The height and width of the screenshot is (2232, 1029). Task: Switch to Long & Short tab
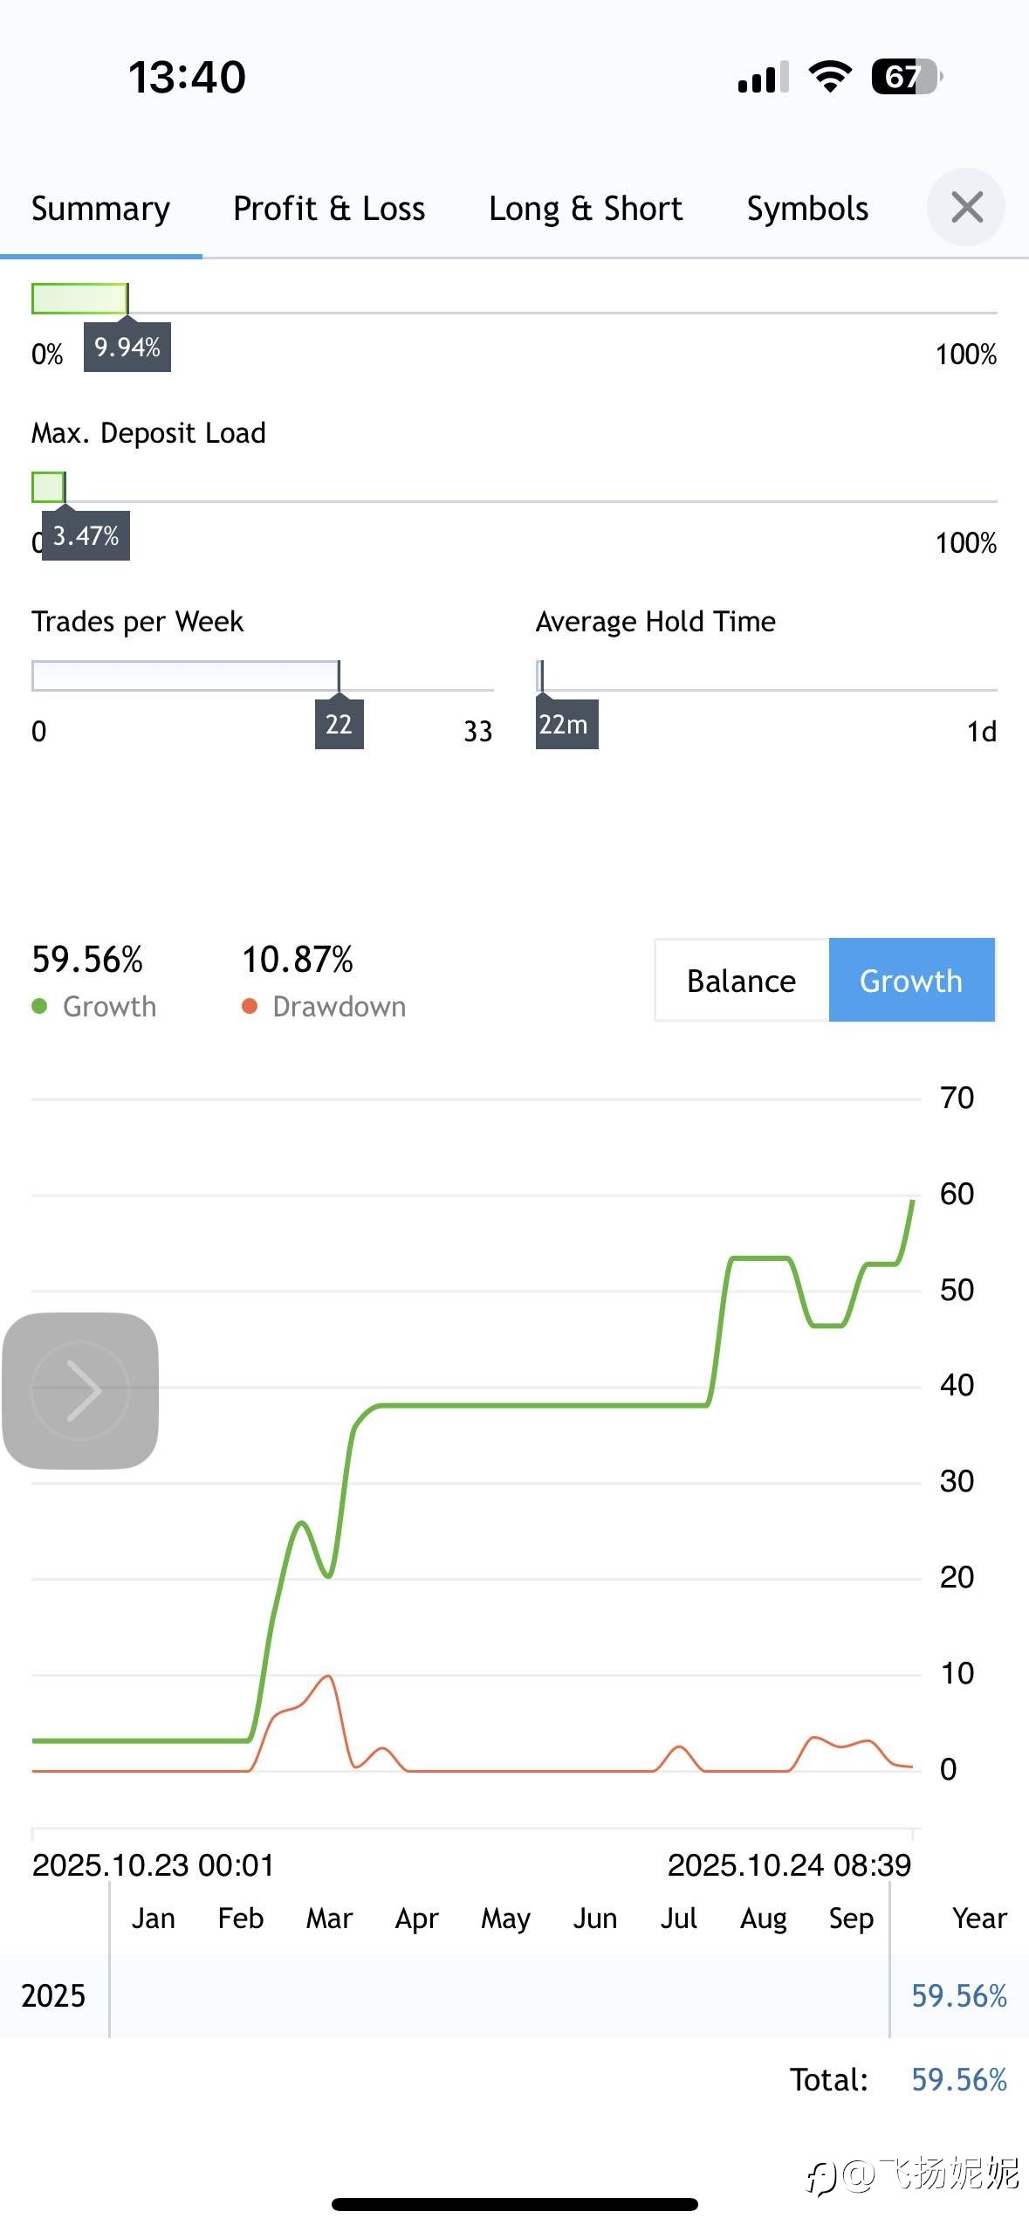pos(586,209)
